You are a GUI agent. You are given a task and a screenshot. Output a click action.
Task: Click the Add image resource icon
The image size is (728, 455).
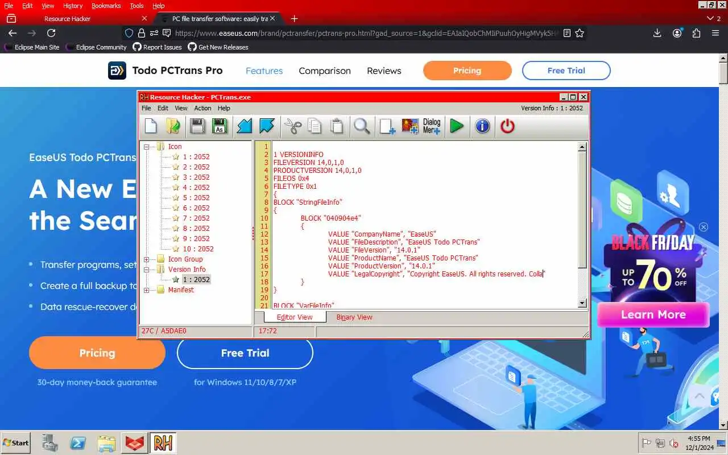pyautogui.click(x=410, y=126)
